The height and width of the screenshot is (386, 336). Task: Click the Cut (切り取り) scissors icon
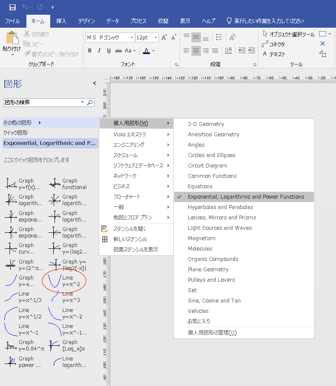26,34
